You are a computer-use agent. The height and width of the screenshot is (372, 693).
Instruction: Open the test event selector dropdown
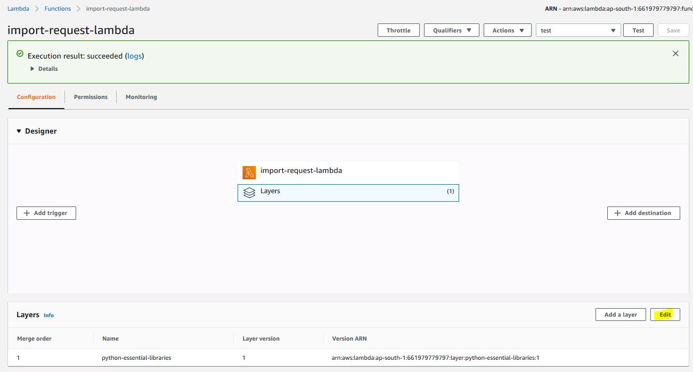pos(578,30)
